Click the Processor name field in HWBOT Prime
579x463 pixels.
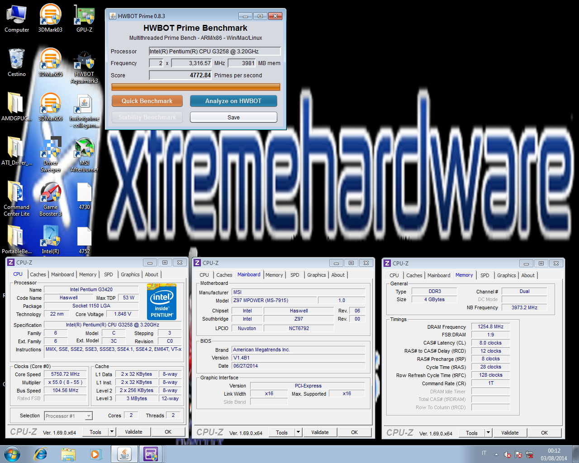point(215,51)
